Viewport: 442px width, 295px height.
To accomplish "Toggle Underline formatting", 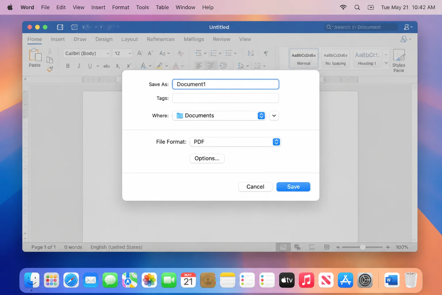I will (90, 66).
